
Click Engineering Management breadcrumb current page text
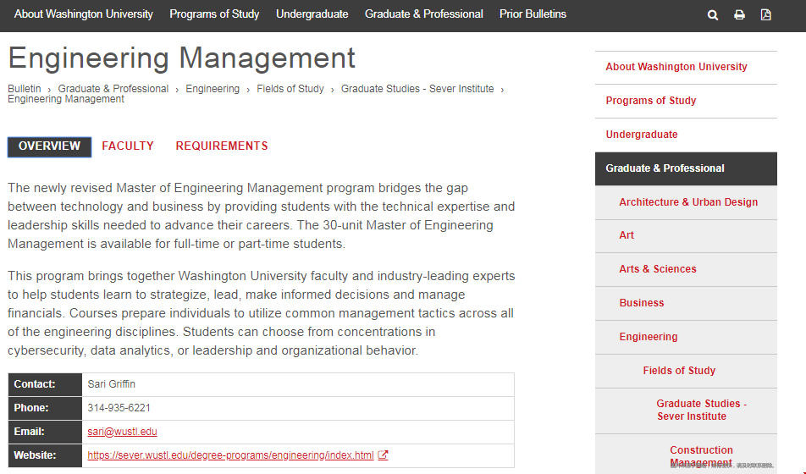(x=66, y=99)
